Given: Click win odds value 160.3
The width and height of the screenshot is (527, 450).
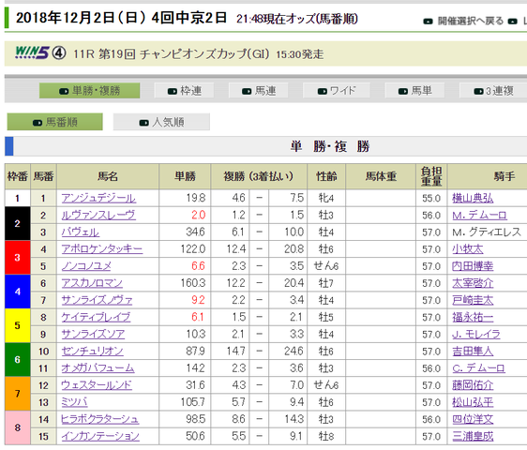Looking at the screenshot, I should click(x=193, y=283).
